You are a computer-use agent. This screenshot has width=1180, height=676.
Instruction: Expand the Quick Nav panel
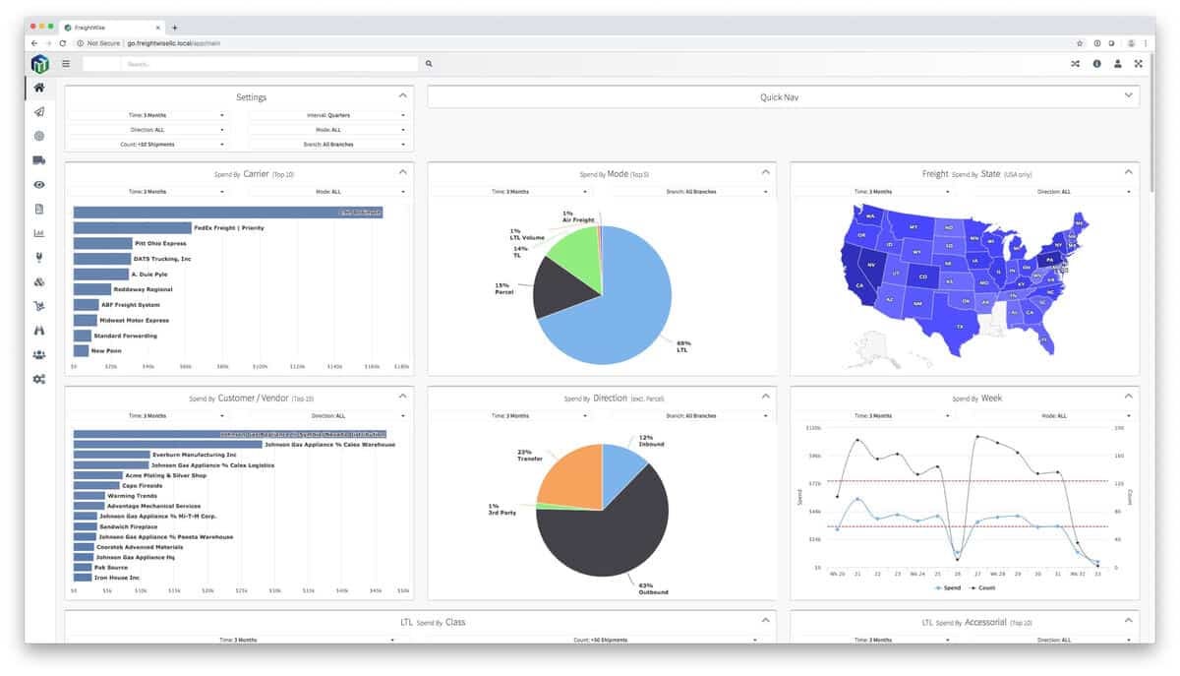click(x=784, y=97)
